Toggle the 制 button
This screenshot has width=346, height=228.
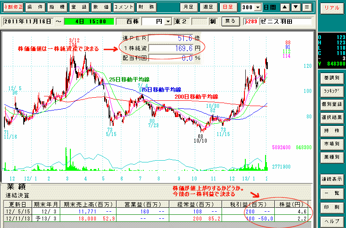tap(213, 22)
